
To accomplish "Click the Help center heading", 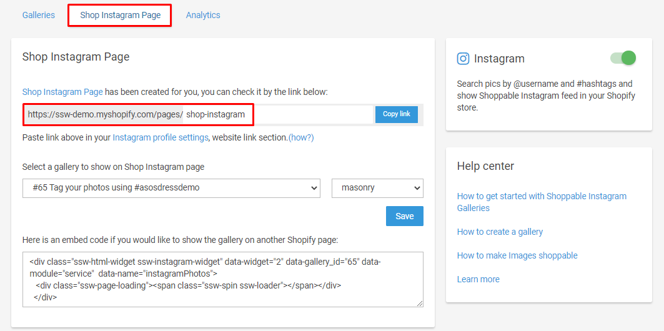I will (486, 166).
